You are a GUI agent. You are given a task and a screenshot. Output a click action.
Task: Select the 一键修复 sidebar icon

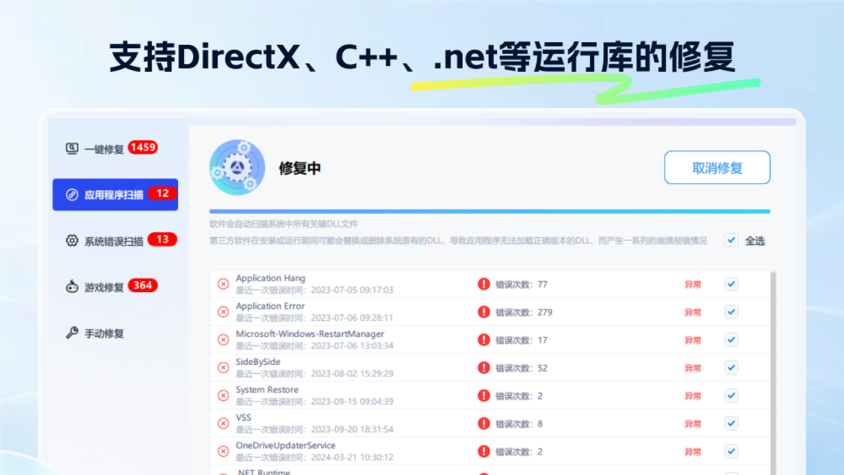click(73, 147)
